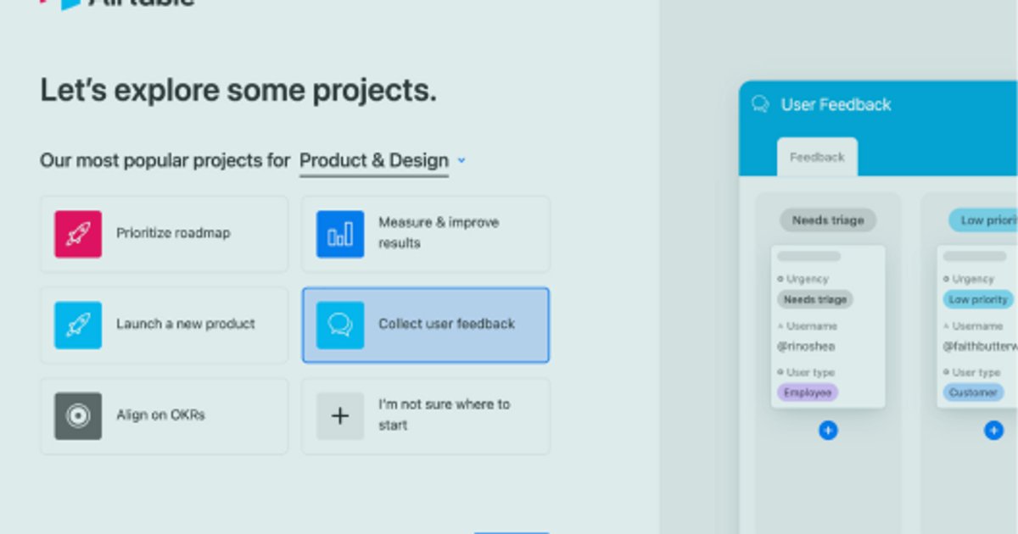Screen dimensions: 1018x534
Task: Switch to the Feedback tab
Action: pos(816,157)
